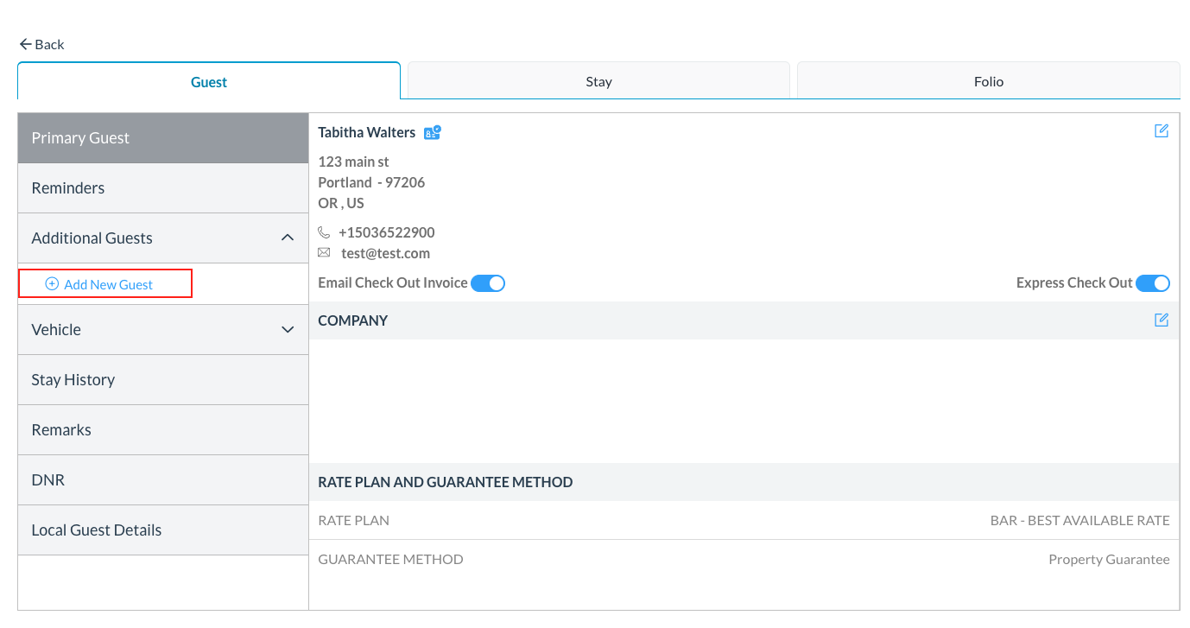This screenshot has height=628, width=1190.
Task: Open the Folio tab
Action: [988, 81]
